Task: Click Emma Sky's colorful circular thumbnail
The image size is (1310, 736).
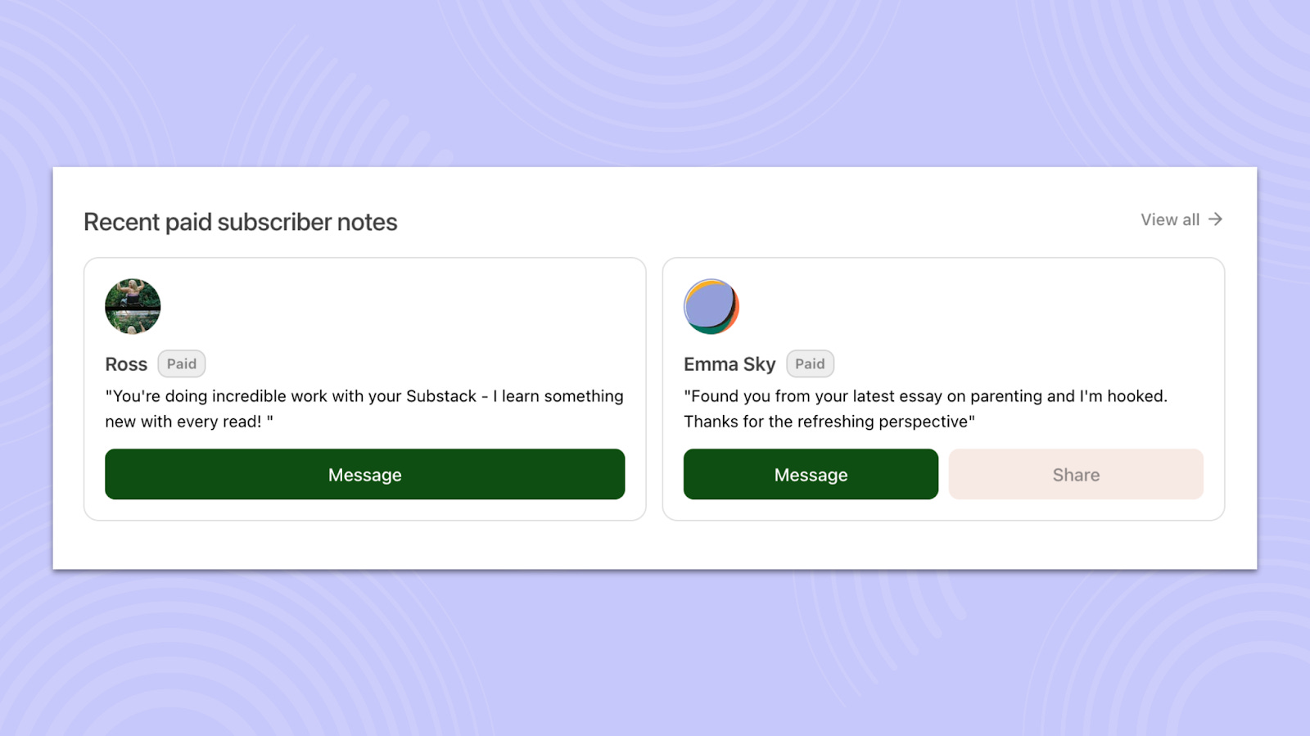Action: coord(711,306)
